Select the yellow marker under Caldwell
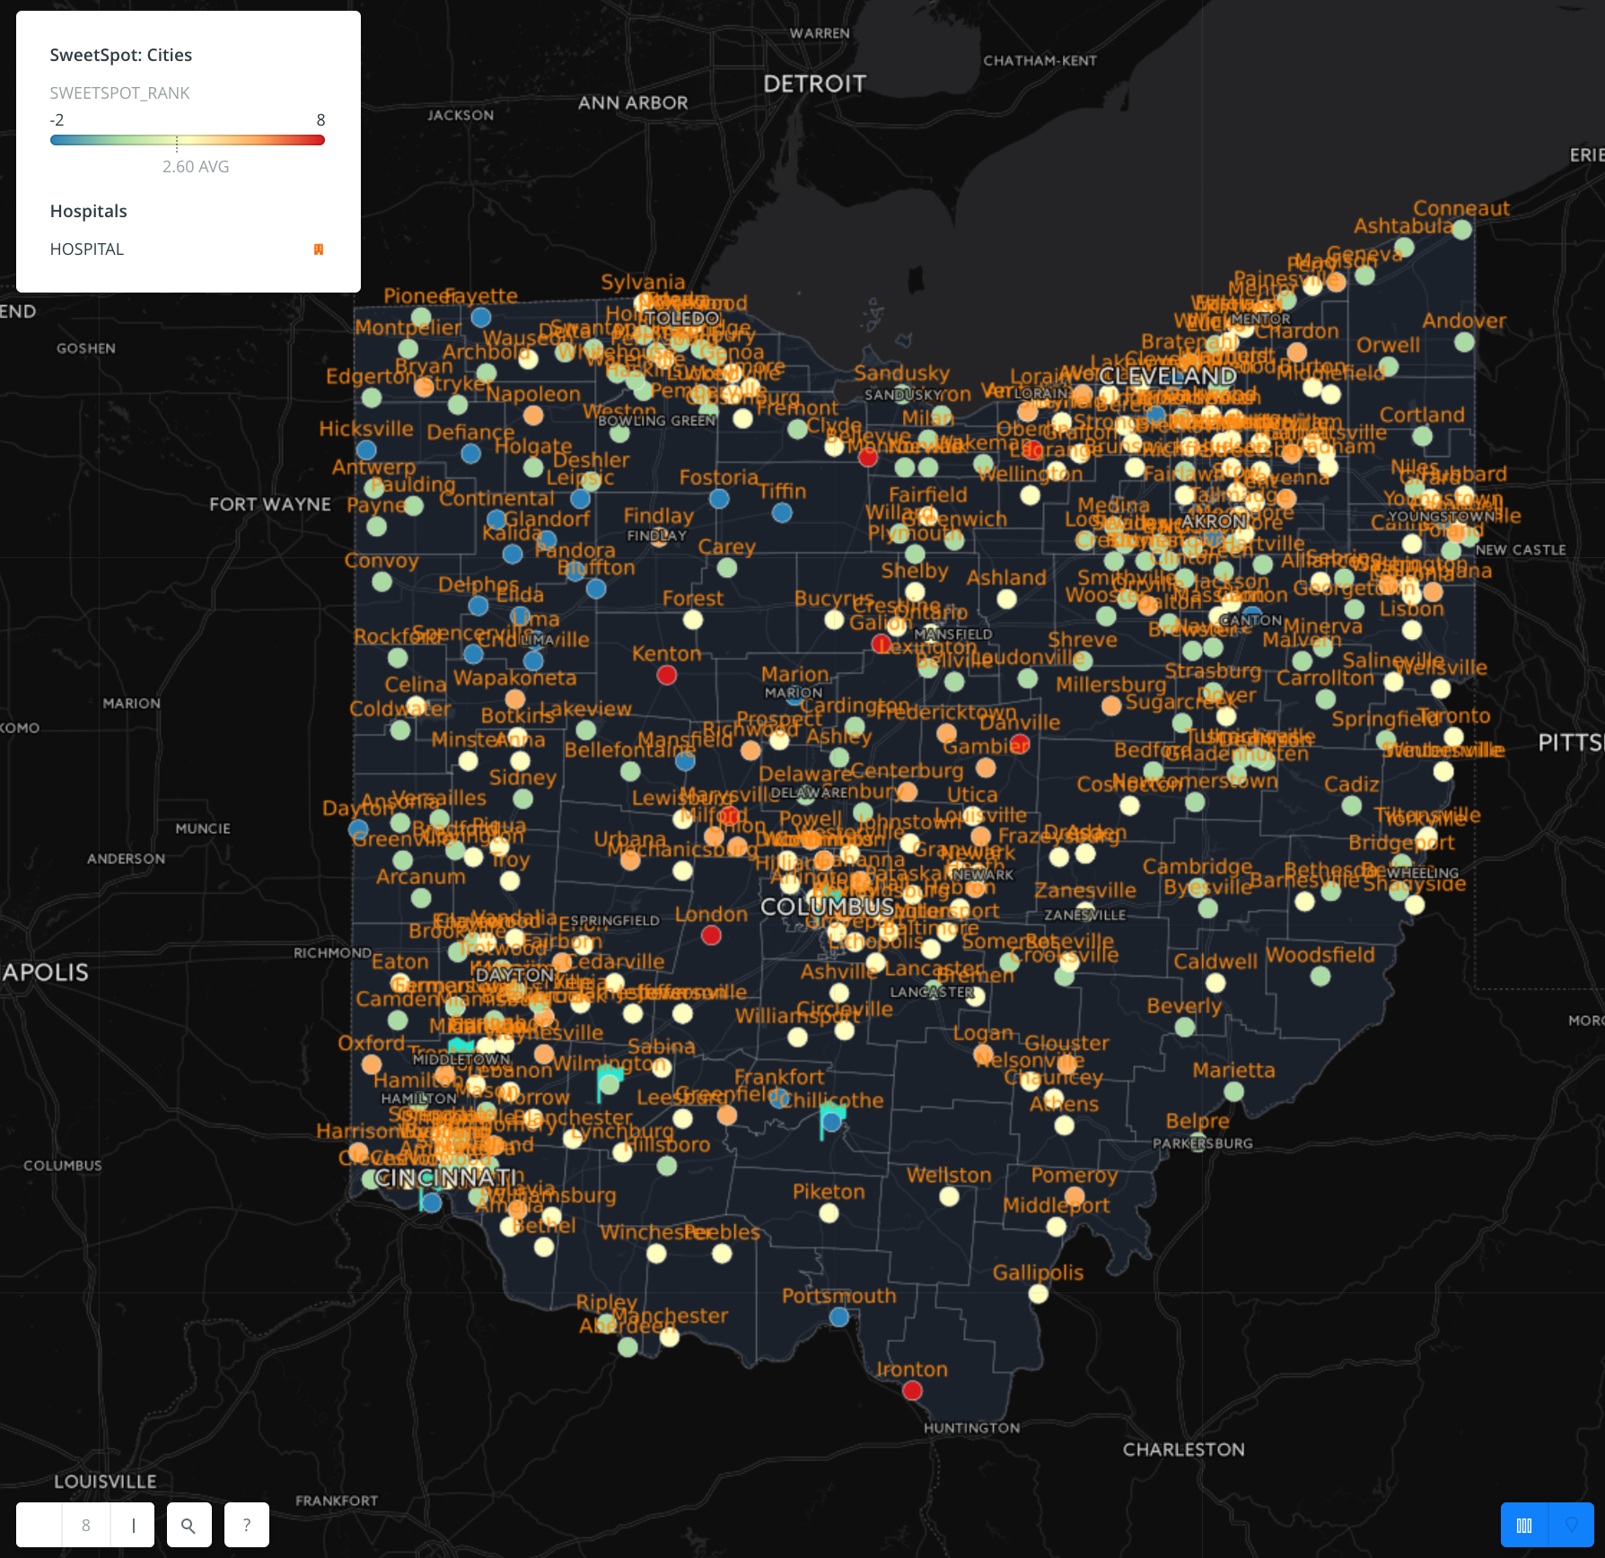Image resolution: width=1605 pixels, height=1558 pixels. pyautogui.click(x=1215, y=983)
